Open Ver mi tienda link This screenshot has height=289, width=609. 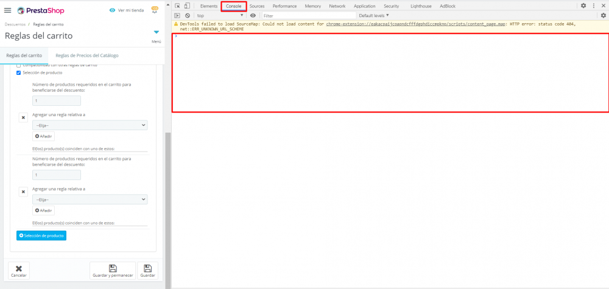pyautogui.click(x=127, y=10)
